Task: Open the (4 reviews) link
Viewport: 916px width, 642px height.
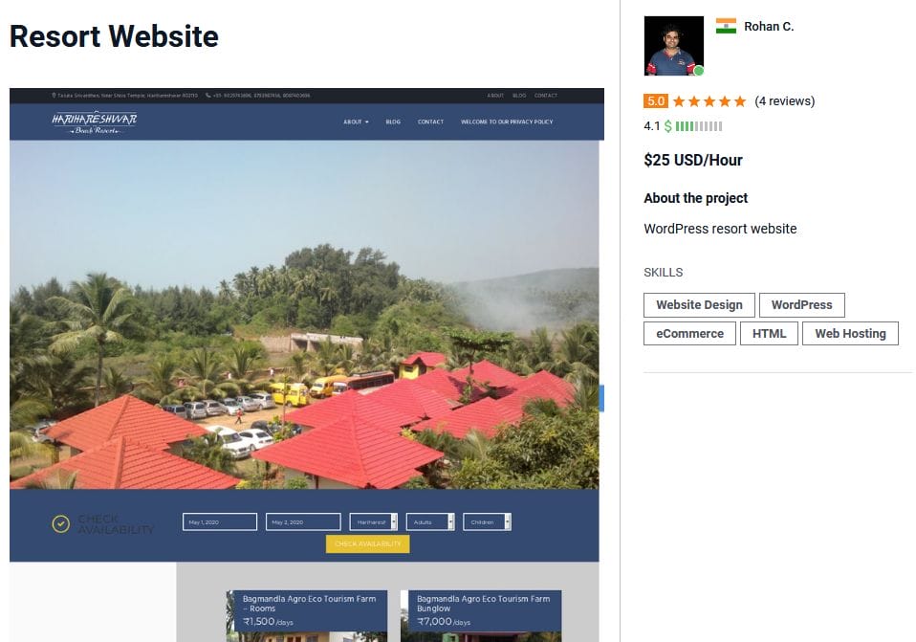Action: pos(785,101)
